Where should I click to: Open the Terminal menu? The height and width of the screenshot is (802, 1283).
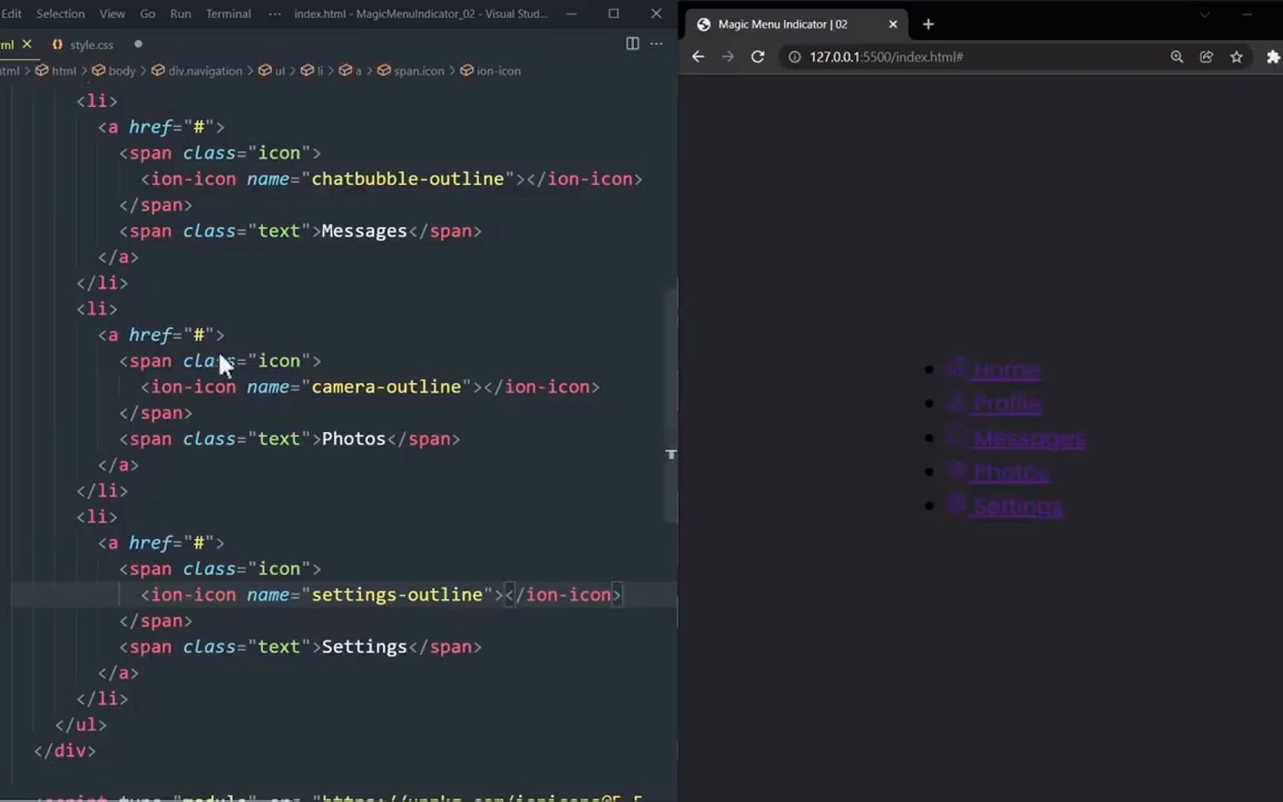(x=228, y=13)
